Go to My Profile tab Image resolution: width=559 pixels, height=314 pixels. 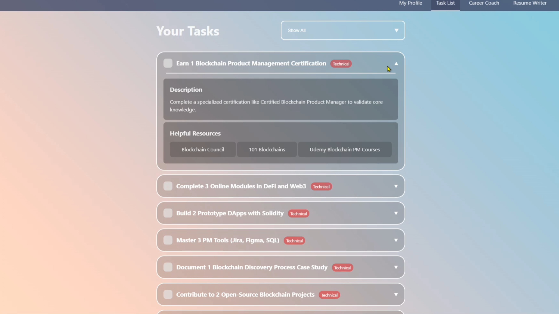[x=411, y=3]
